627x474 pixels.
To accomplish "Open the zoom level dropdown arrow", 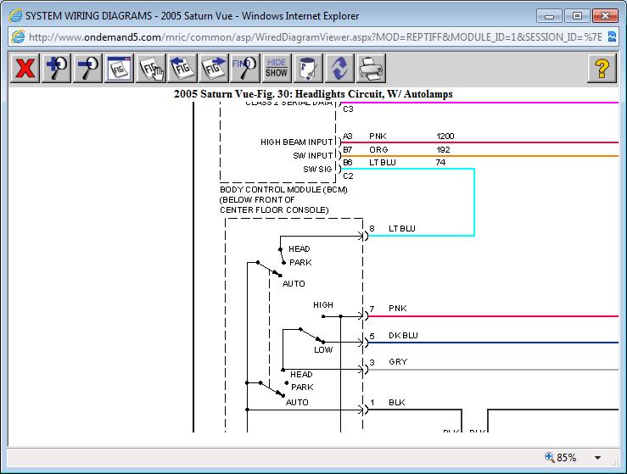I will pyautogui.click(x=597, y=457).
